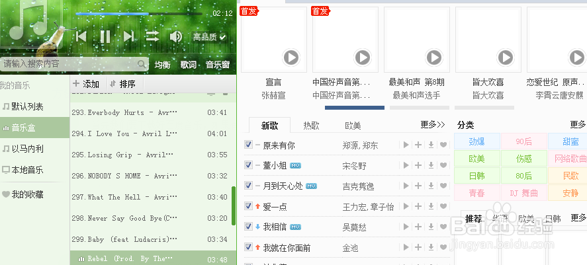The height and width of the screenshot is (265, 587).
Task: Open the MV badge for 董小姐
Action: 295,166
